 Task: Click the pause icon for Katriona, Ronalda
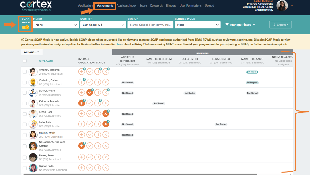(98, 103)
